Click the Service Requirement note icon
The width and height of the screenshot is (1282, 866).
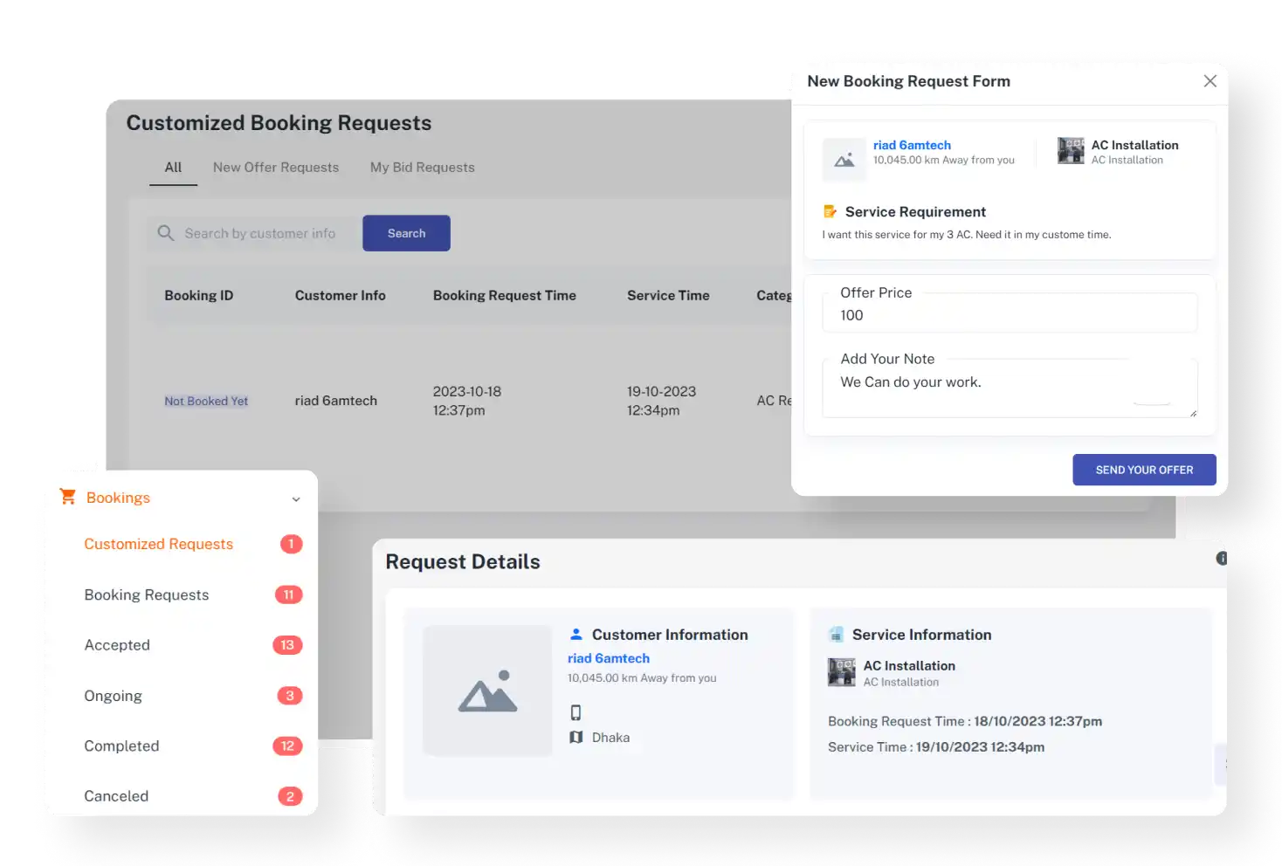pos(830,211)
